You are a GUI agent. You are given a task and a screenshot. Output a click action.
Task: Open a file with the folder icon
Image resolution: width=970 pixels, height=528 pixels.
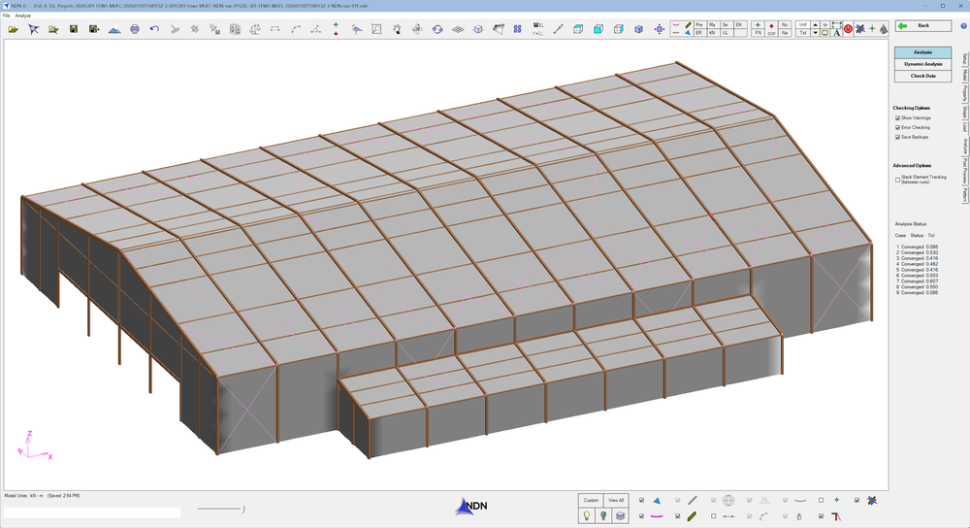[x=13, y=29]
